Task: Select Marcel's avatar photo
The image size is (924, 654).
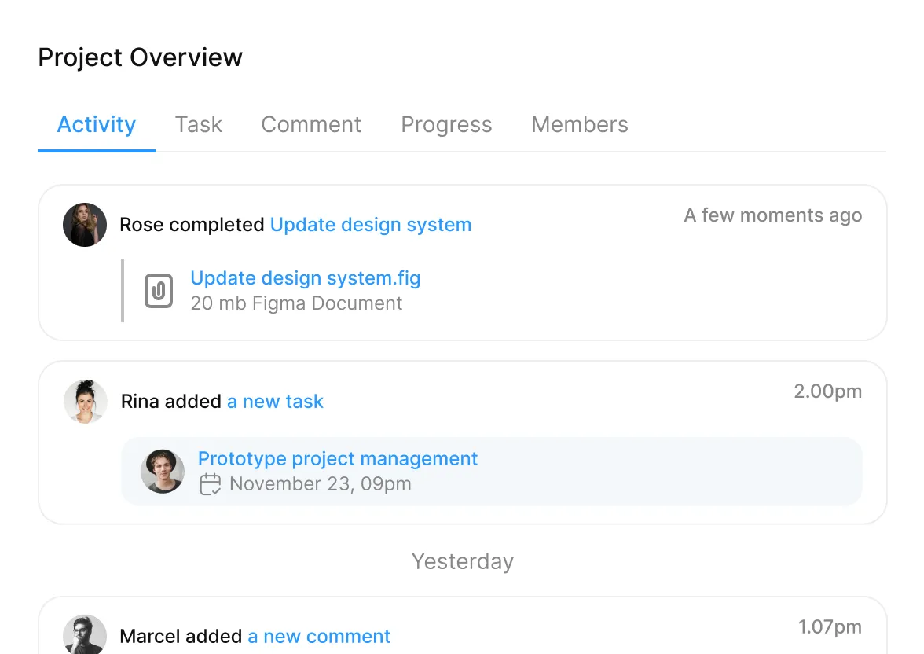Action: pyautogui.click(x=85, y=634)
